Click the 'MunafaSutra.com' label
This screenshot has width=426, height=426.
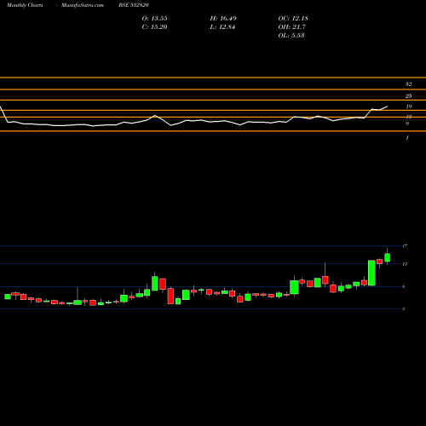coord(83,5)
